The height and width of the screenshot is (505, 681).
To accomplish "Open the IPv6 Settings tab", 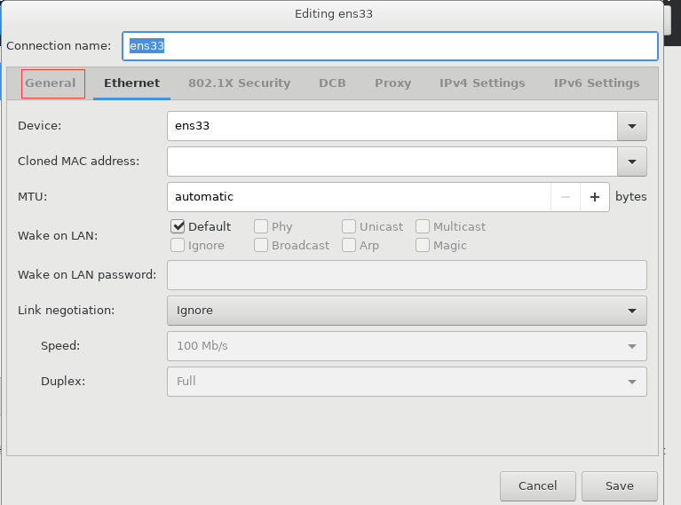I will (597, 83).
